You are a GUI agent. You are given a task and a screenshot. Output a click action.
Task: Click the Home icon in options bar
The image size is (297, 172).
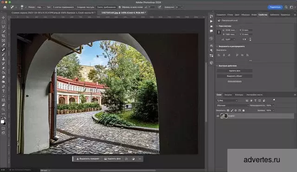tap(5, 7)
